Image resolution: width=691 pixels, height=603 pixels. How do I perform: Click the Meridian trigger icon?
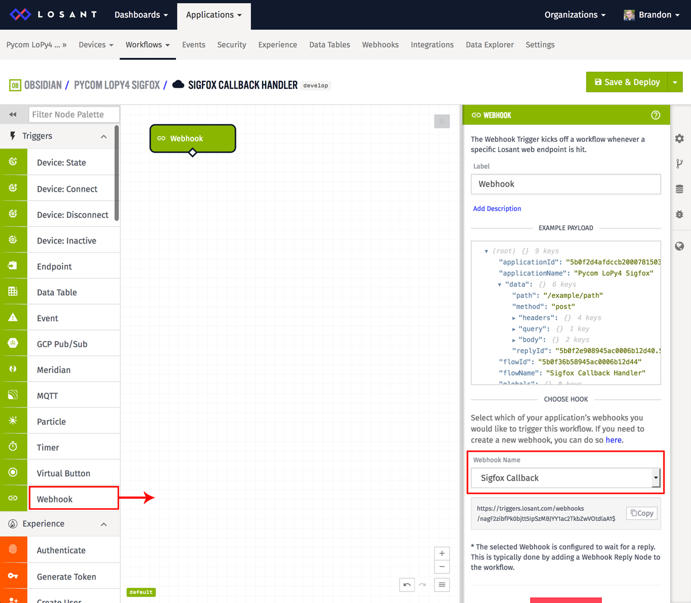pyautogui.click(x=13, y=369)
